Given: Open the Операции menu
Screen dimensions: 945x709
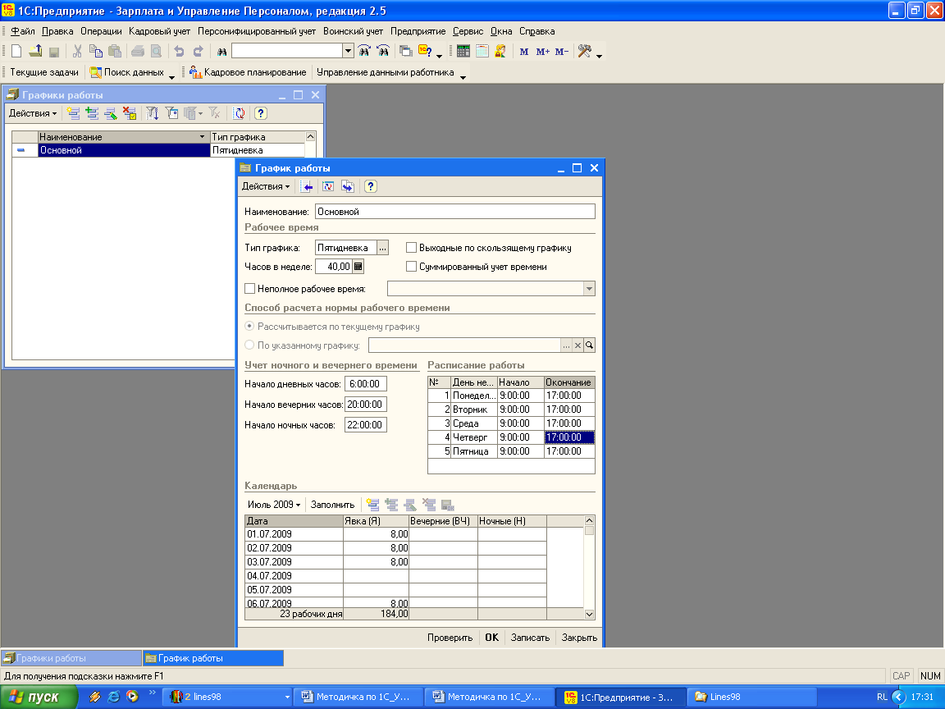Looking at the screenshot, I should pos(101,31).
